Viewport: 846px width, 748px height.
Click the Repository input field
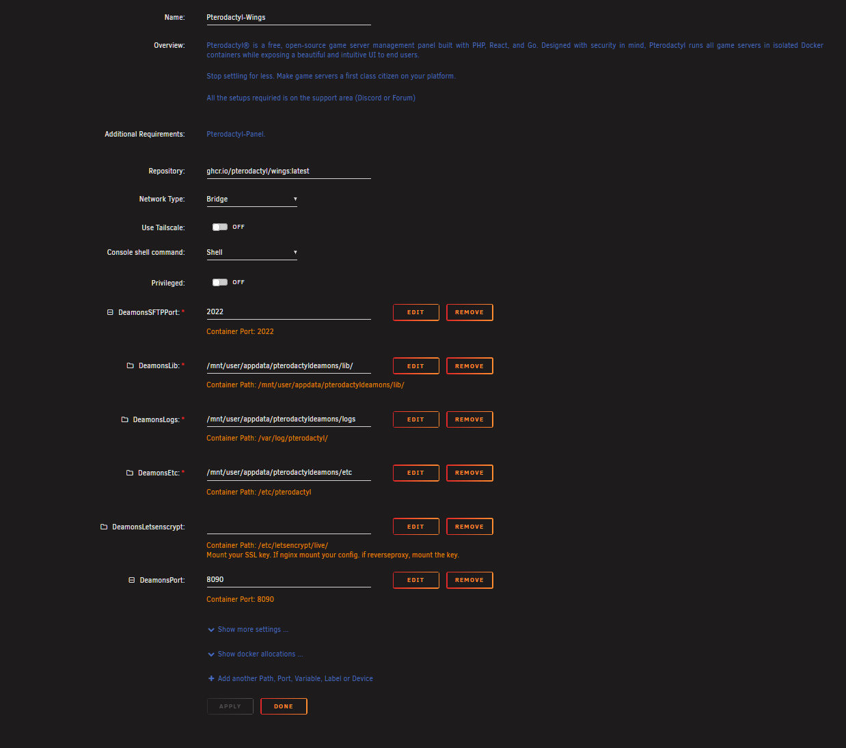coord(288,171)
